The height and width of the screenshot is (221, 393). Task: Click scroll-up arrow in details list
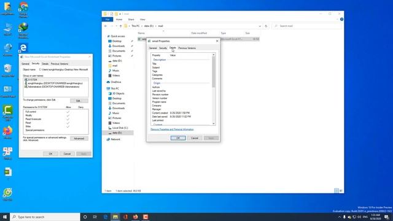pyautogui.click(x=214, y=55)
